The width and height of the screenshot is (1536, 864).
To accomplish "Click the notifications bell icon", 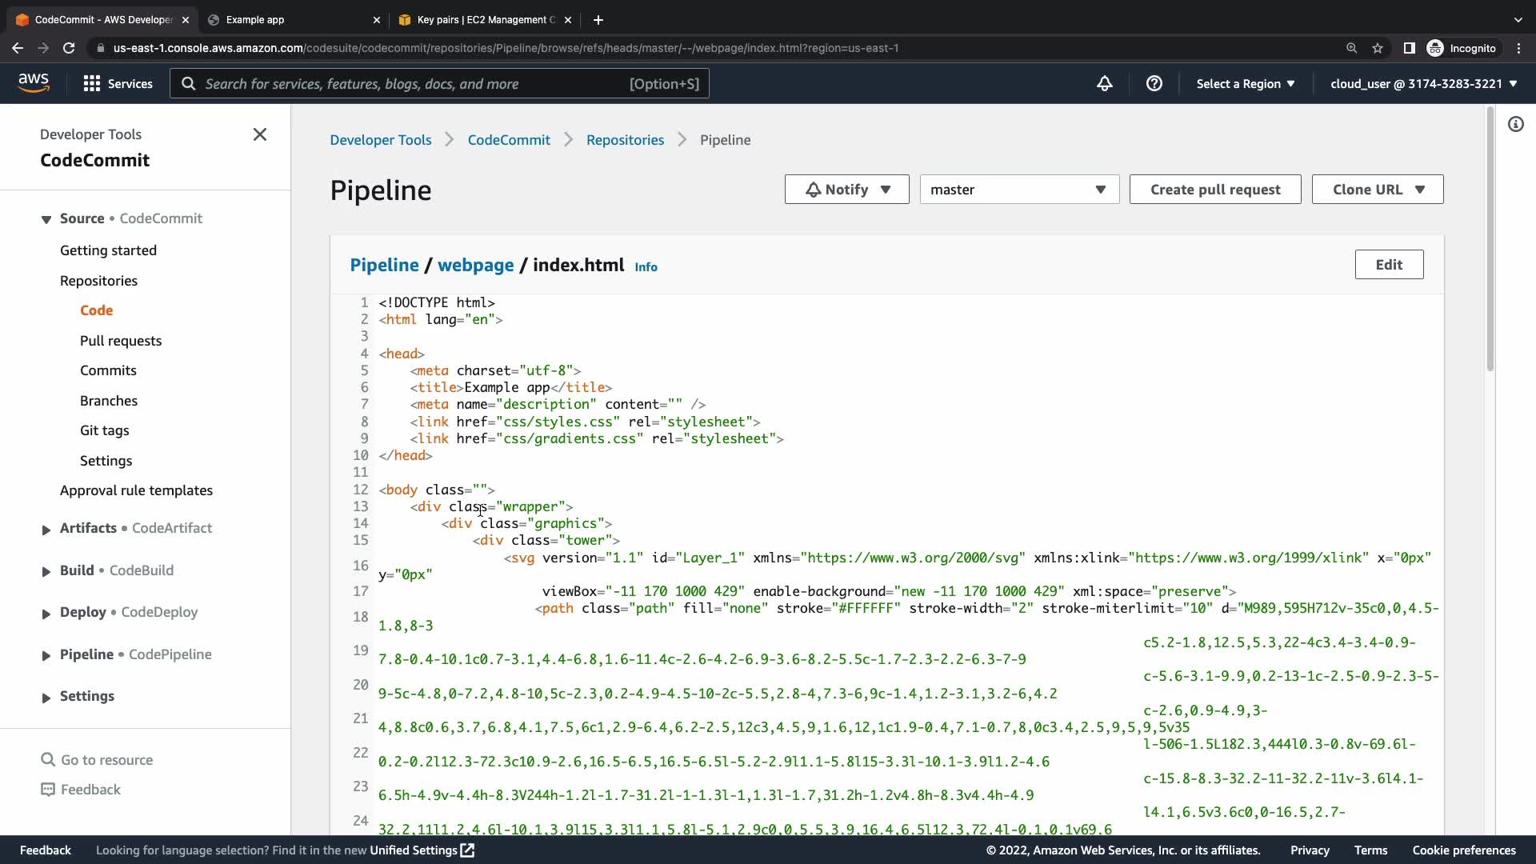I will point(1104,83).
